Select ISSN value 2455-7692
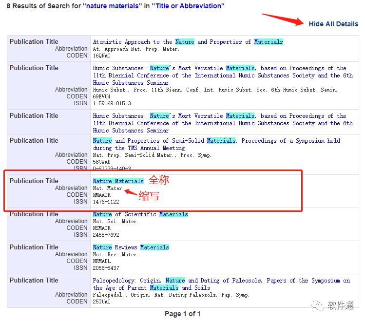365x321 pixels. coord(106,235)
